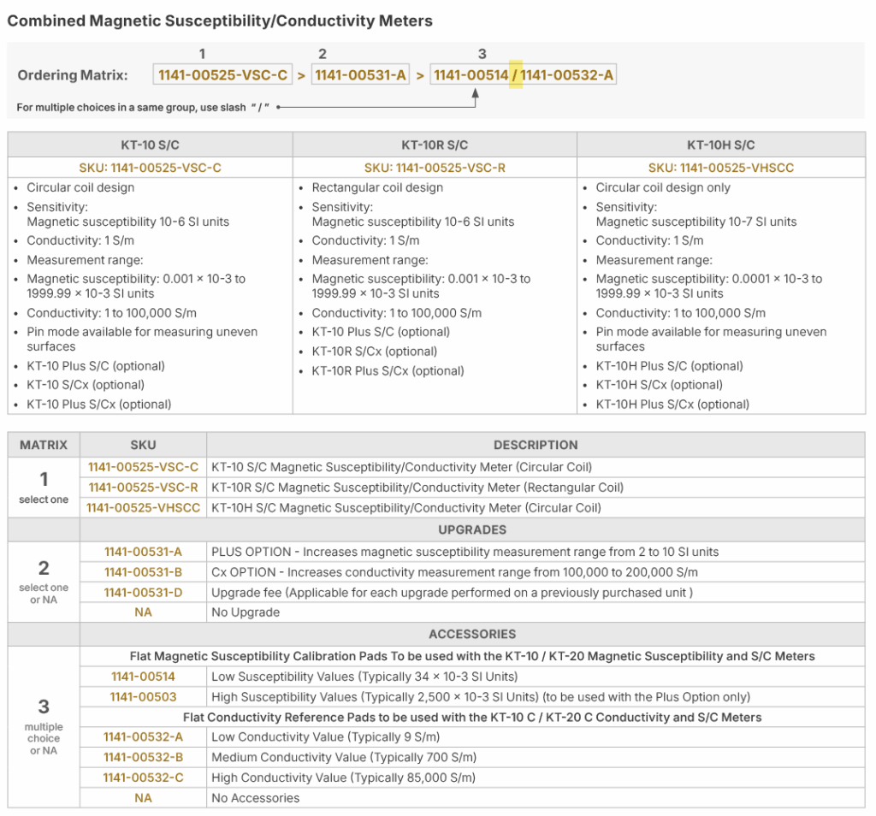Click the 'UPGRADES' section header
This screenshot has height=816, width=876.
point(472,529)
